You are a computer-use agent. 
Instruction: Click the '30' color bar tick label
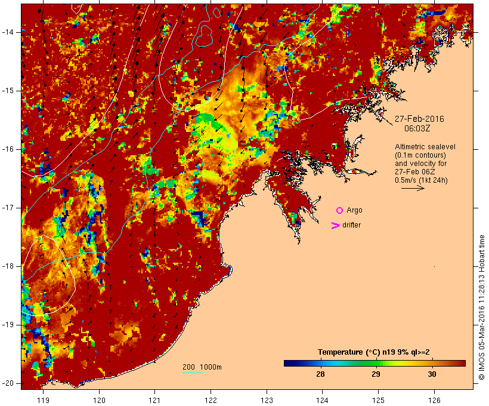(x=432, y=374)
